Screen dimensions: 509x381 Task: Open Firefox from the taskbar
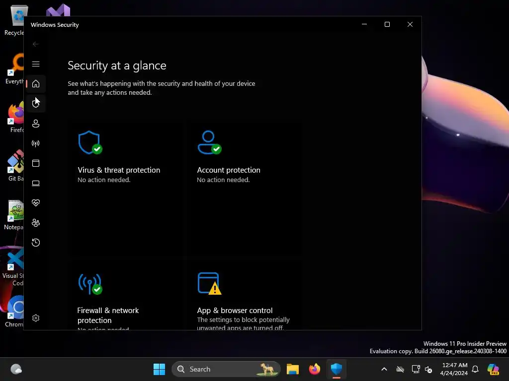click(314, 369)
